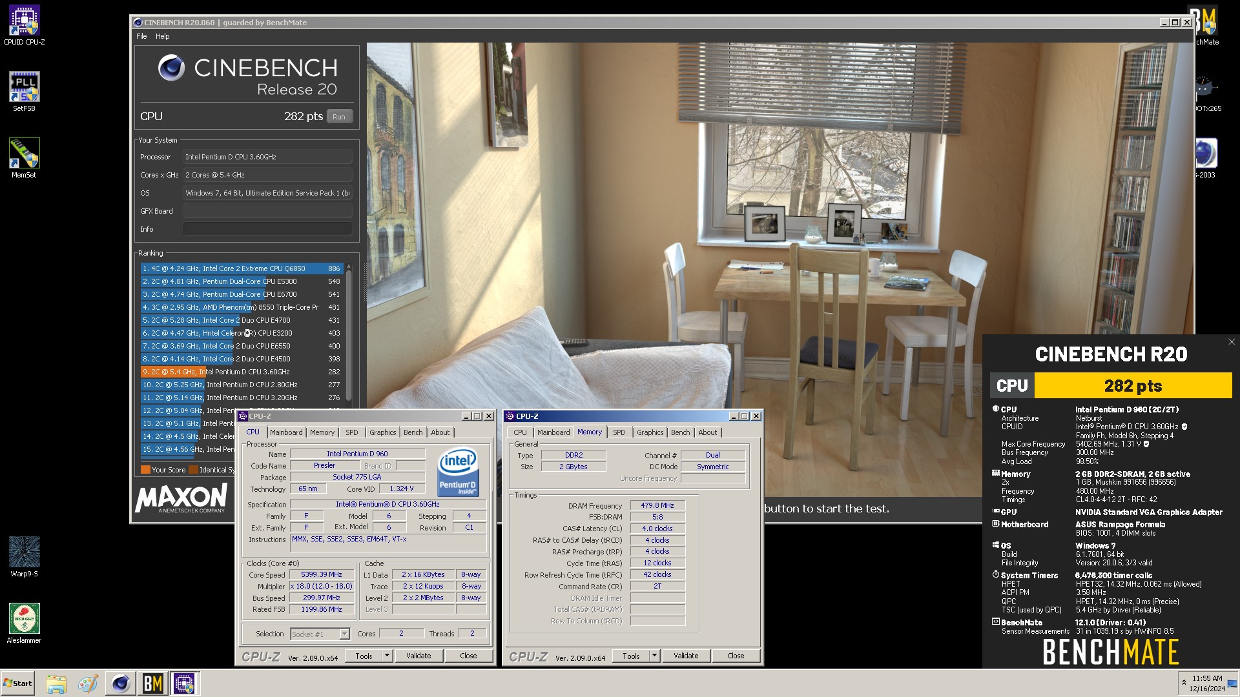
Task: Open the File menu in Cinebench
Action: pos(141,36)
